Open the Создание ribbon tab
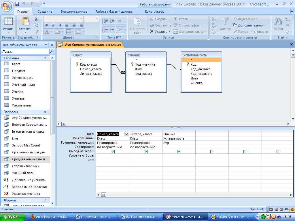The image size is (295, 221). [x=45, y=12]
